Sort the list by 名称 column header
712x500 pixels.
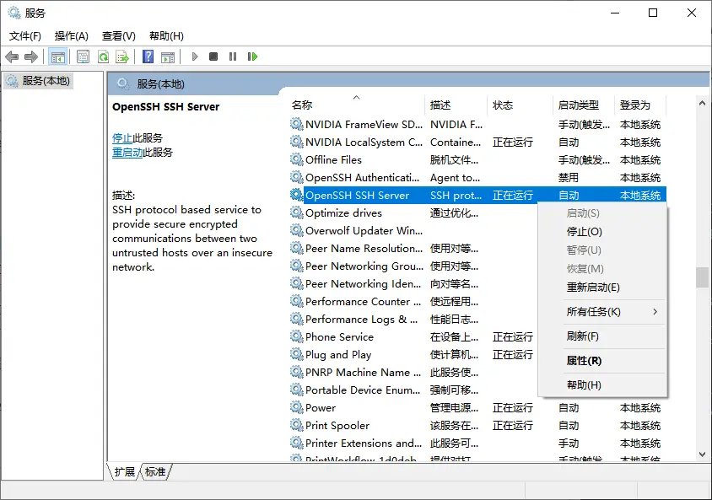(x=302, y=105)
